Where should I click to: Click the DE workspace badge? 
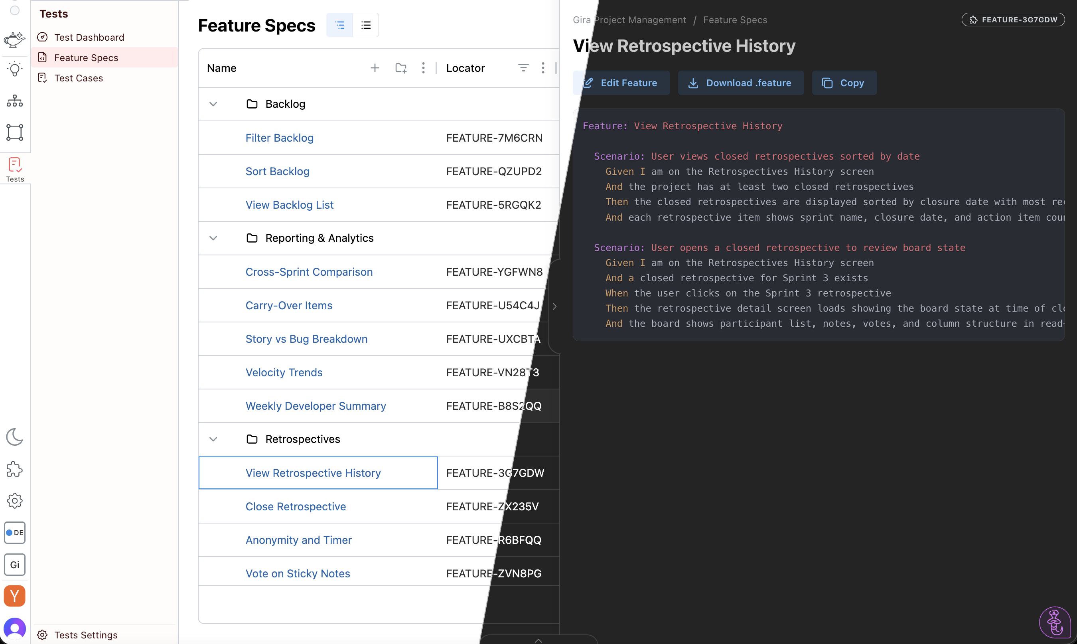tap(15, 532)
